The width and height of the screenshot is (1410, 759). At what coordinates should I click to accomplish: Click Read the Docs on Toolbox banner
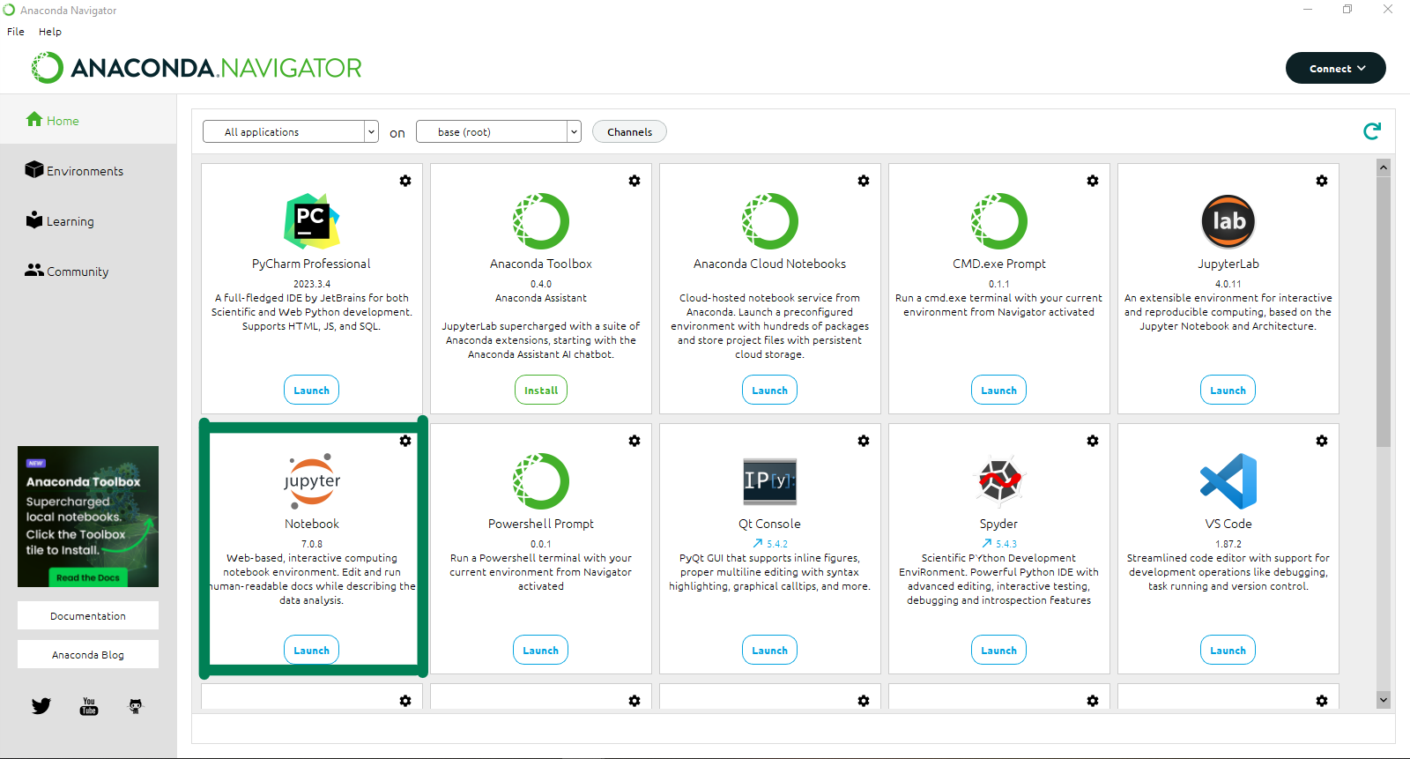(88, 577)
